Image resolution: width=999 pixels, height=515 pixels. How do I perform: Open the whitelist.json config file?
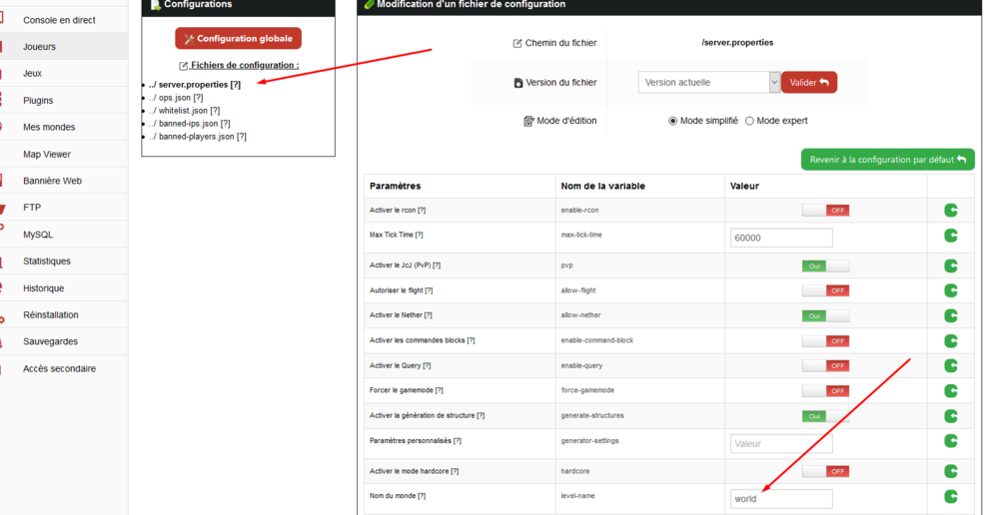coord(184,111)
